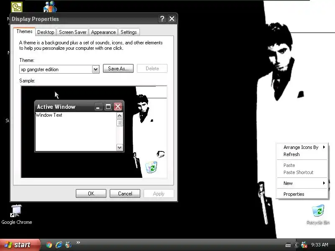Open the Screen Saver tab
The image size is (335, 251).
click(x=72, y=32)
